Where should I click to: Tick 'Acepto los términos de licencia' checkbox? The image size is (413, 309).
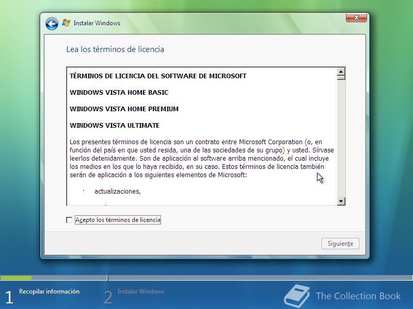[69, 220]
